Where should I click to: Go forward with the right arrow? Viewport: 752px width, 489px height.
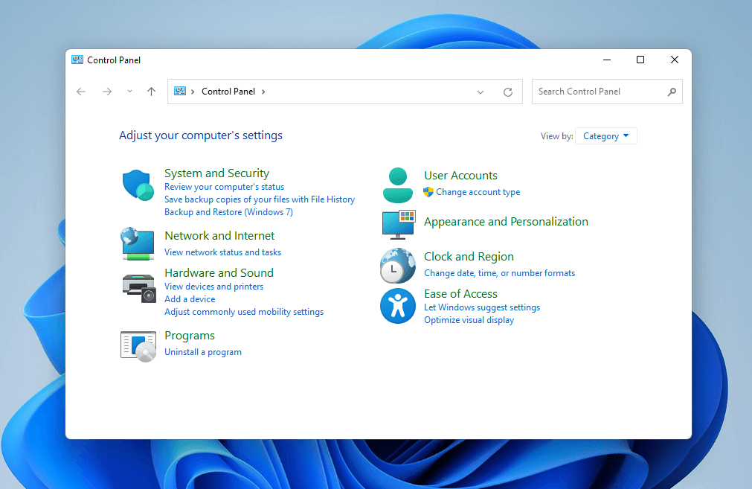click(x=107, y=92)
